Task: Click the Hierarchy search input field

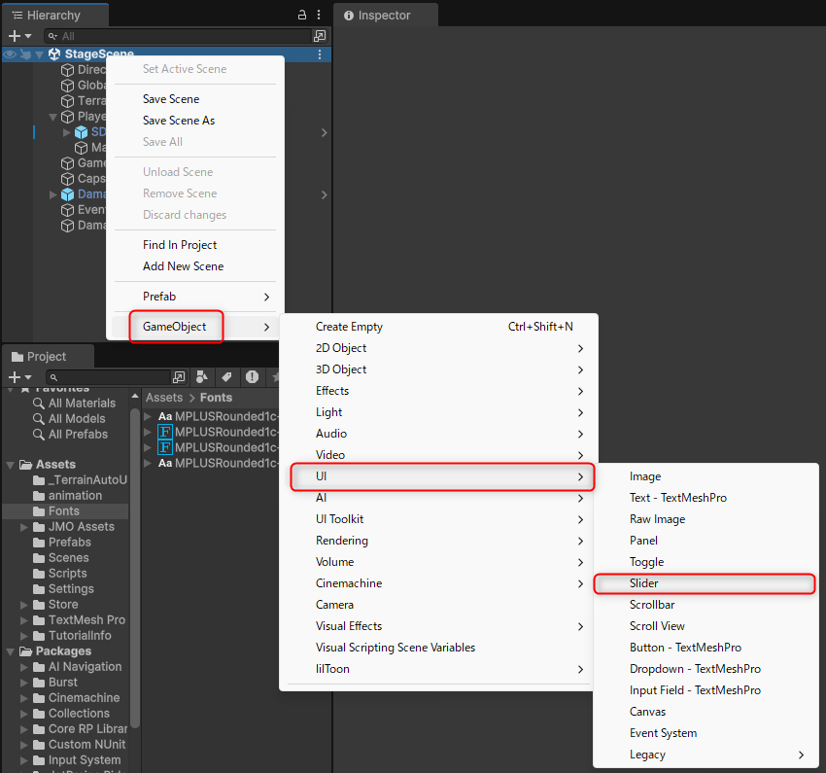Action: coord(185,36)
